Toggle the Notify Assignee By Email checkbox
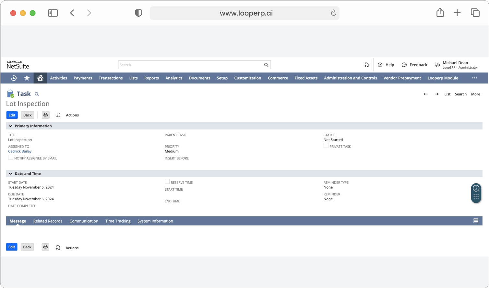 (x=10, y=157)
